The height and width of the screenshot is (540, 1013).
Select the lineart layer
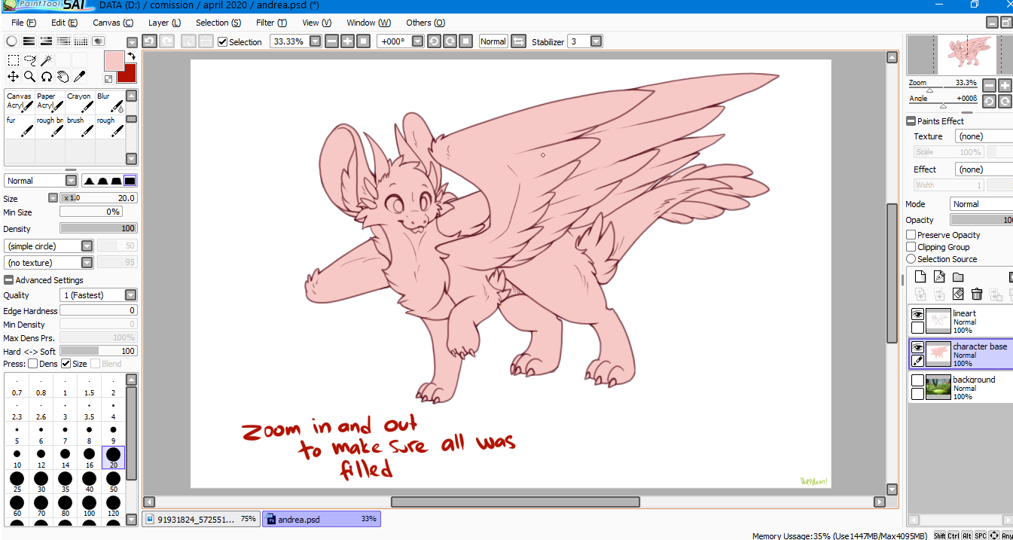[960, 322]
